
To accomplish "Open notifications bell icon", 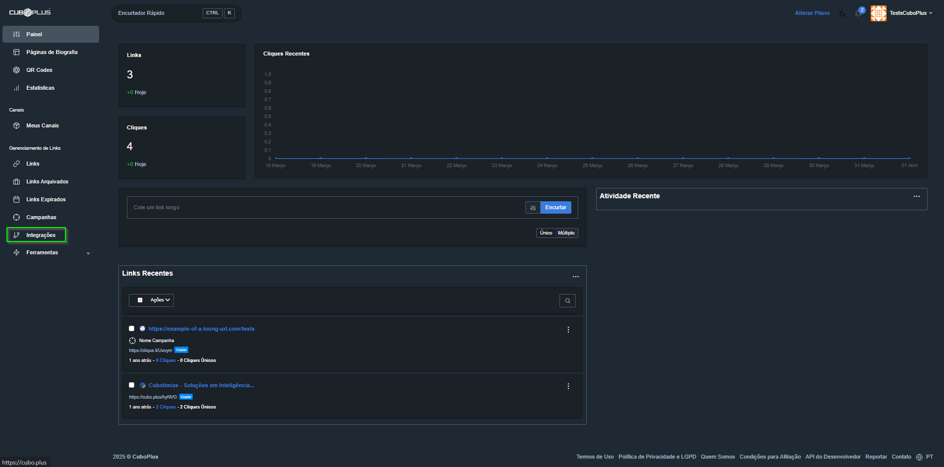I will pos(858,13).
